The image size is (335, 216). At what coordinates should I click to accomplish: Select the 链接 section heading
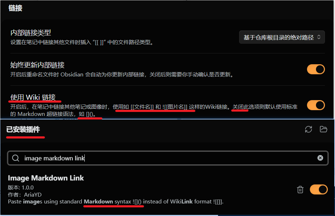15,8
